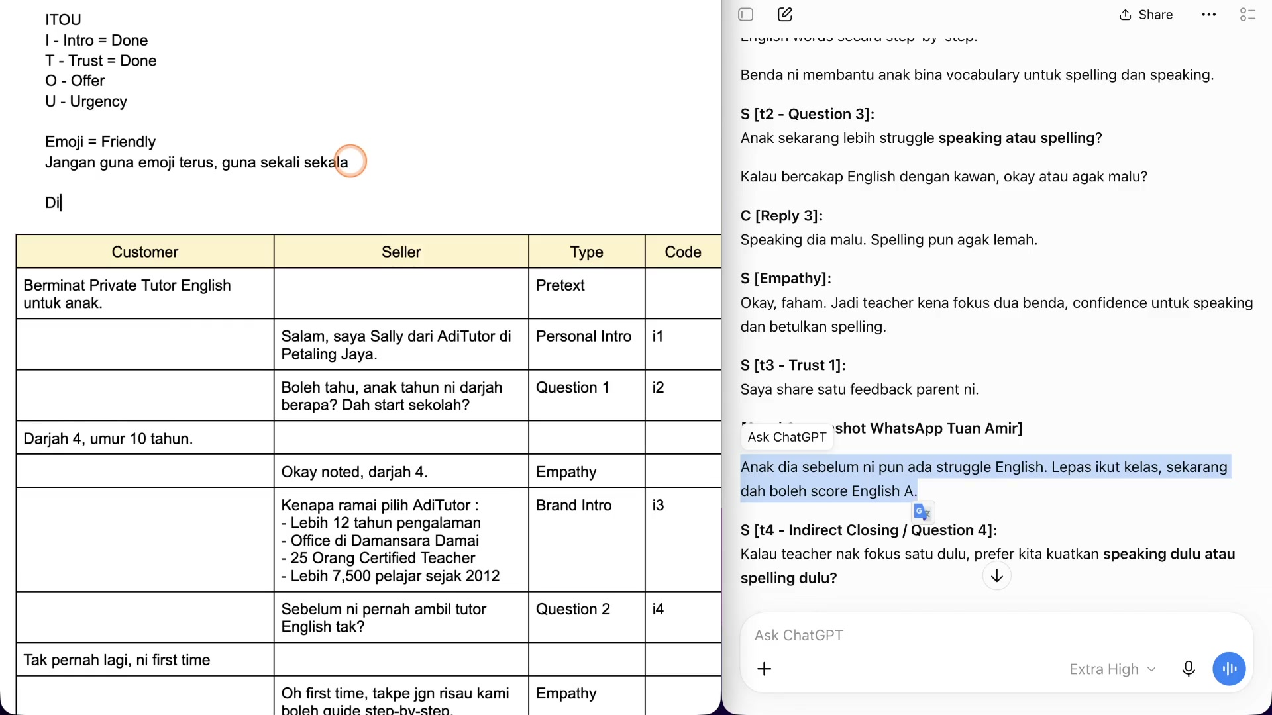Click the 'O - Offer' line in notes

click(75, 81)
